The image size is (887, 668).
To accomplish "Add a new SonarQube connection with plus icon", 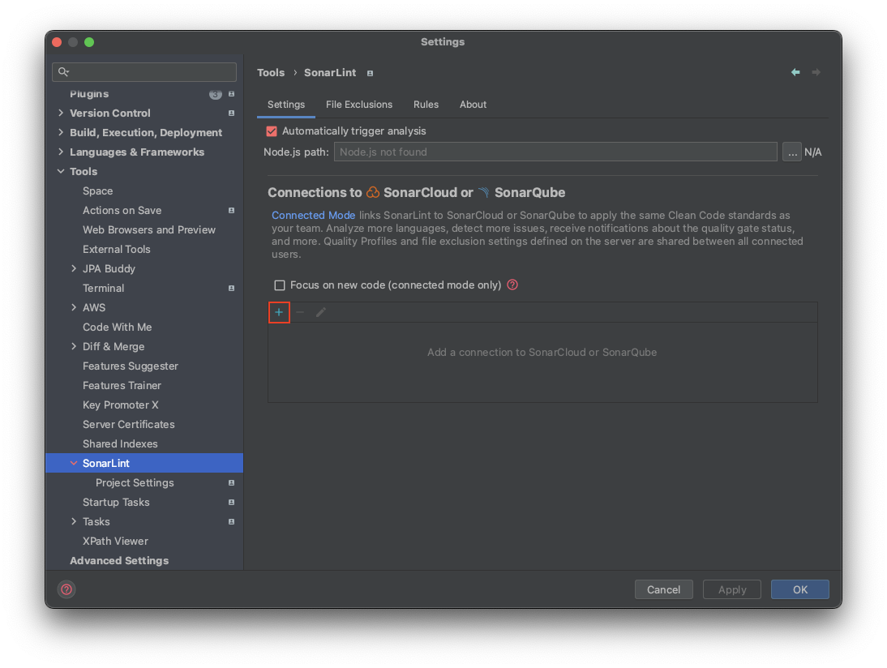I will [x=279, y=312].
